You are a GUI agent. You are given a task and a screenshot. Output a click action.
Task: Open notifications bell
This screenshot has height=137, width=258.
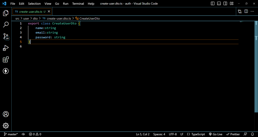pyautogui.click(x=252, y=134)
